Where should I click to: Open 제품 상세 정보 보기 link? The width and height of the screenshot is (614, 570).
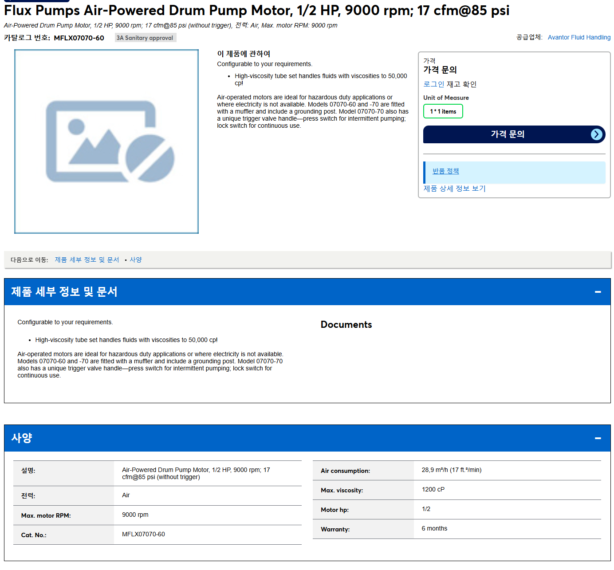tap(454, 189)
